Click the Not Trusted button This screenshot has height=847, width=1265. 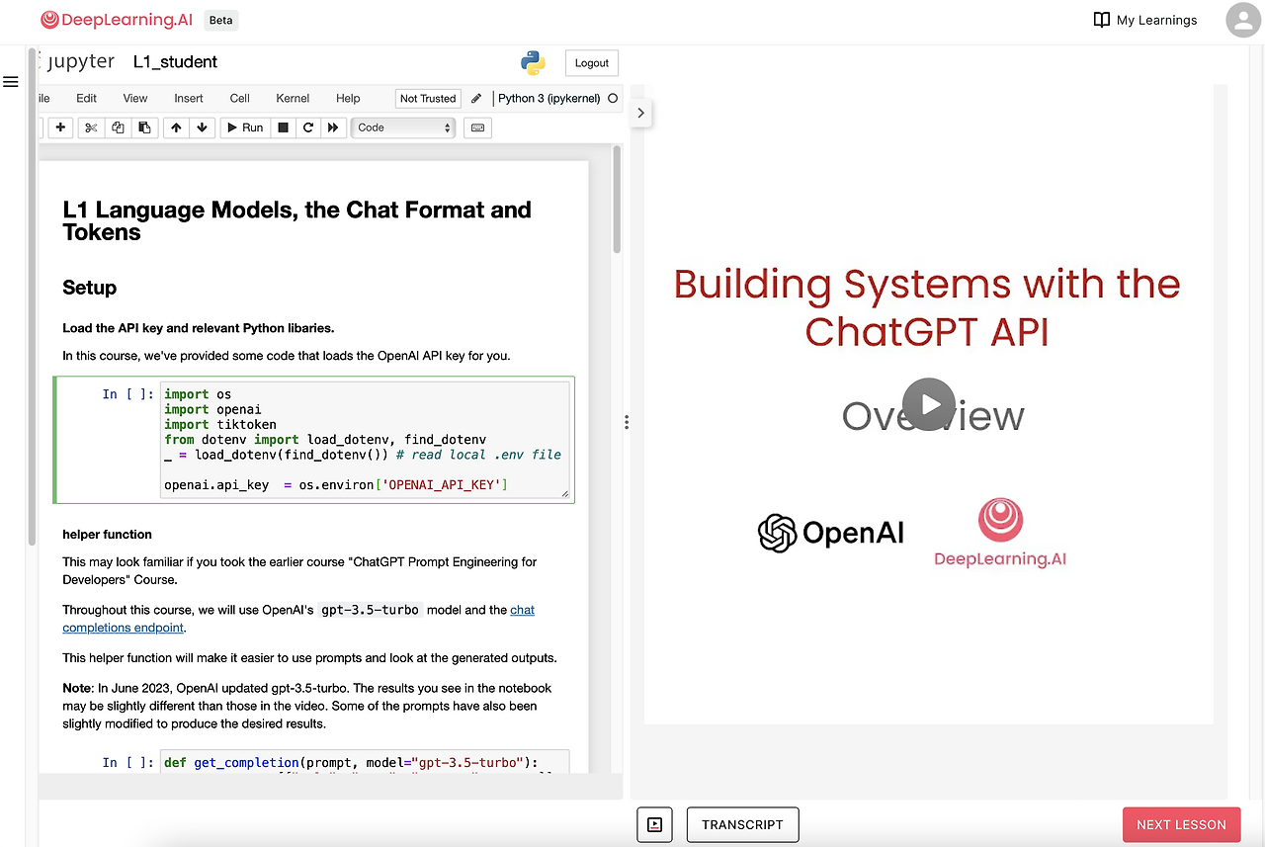click(x=428, y=98)
